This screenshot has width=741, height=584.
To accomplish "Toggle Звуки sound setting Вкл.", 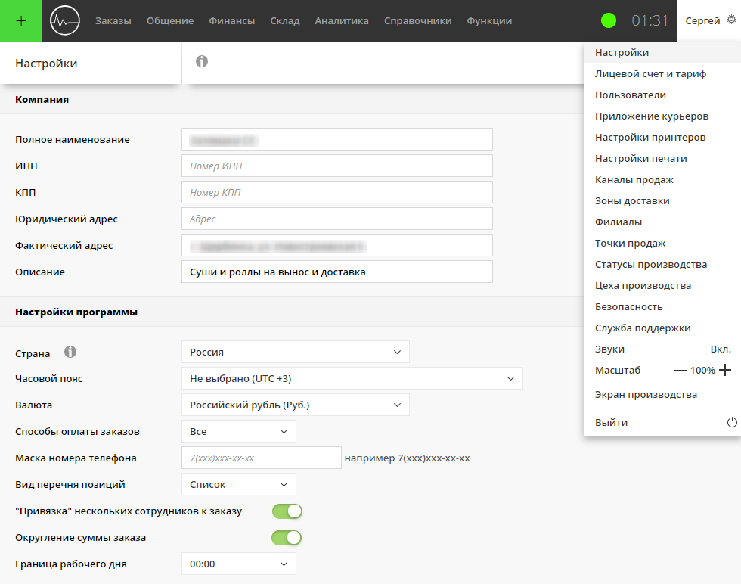I will coord(720,349).
